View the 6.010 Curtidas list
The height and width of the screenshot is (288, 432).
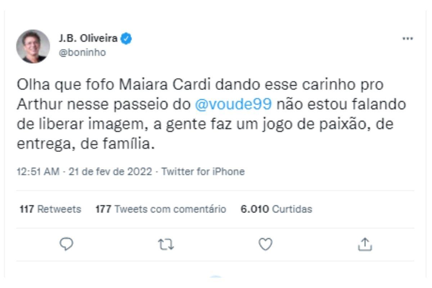click(x=276, y=209)
